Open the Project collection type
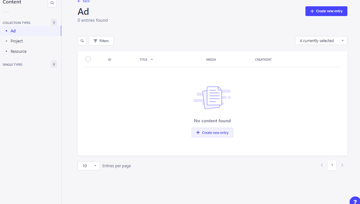Viewport: 360px width, 204px height. [x=17, y=41]
